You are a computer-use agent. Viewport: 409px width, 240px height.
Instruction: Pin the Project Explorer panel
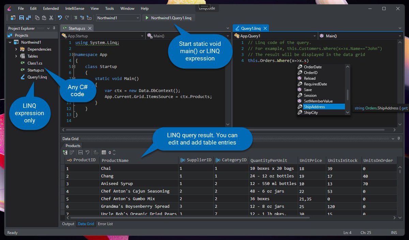pos(54,28)
